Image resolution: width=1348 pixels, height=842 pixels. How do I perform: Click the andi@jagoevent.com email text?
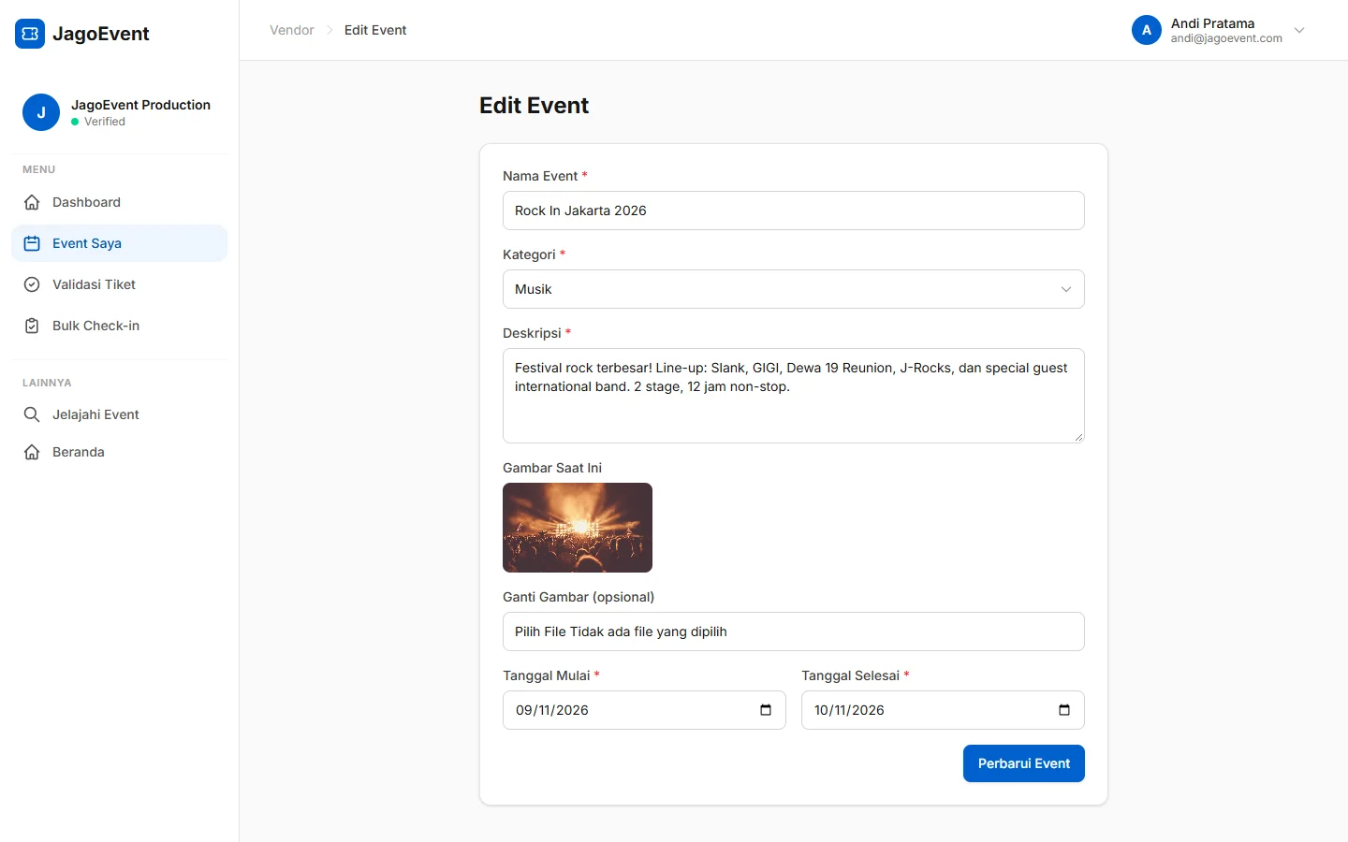pyautogui.click(x=1226, y=38)
